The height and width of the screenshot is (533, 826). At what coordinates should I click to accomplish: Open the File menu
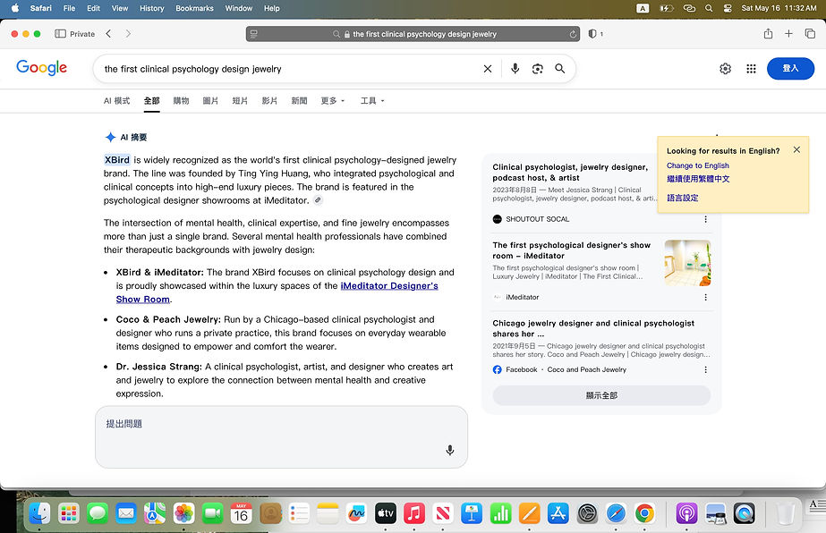point(69,8)
